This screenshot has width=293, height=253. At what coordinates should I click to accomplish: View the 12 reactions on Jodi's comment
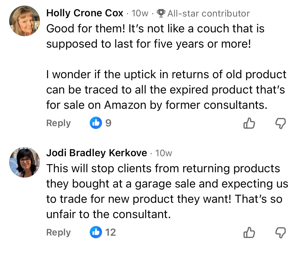pos(110,232)
